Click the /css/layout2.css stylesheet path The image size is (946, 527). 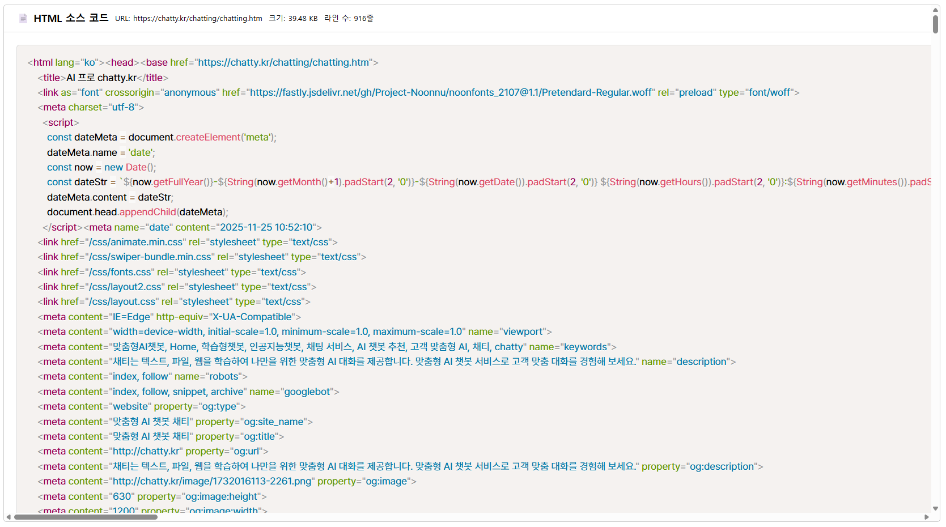(125, 287)
